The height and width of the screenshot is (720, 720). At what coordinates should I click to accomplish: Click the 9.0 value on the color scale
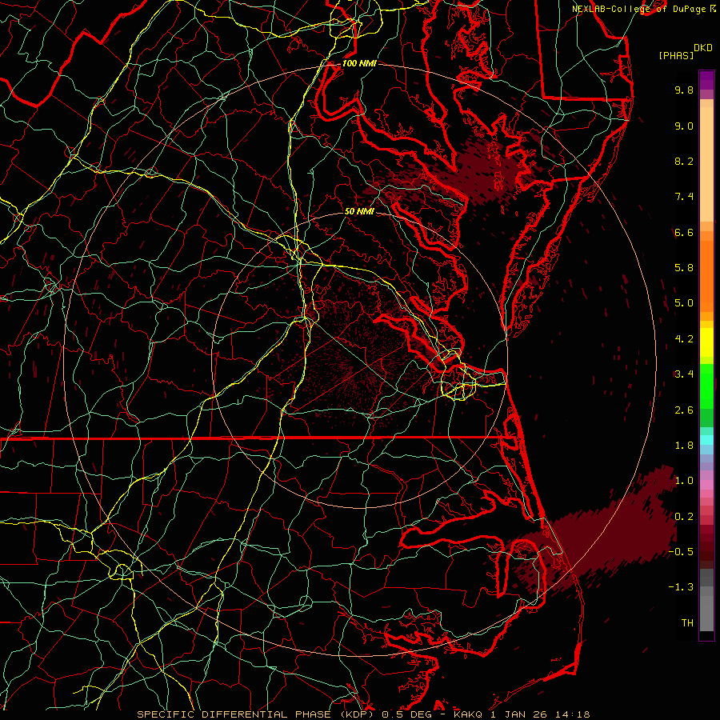(684, 126)
